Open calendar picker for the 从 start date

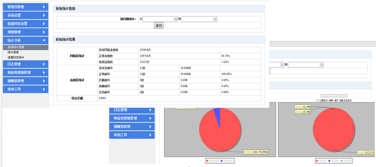tap(175, 19)
